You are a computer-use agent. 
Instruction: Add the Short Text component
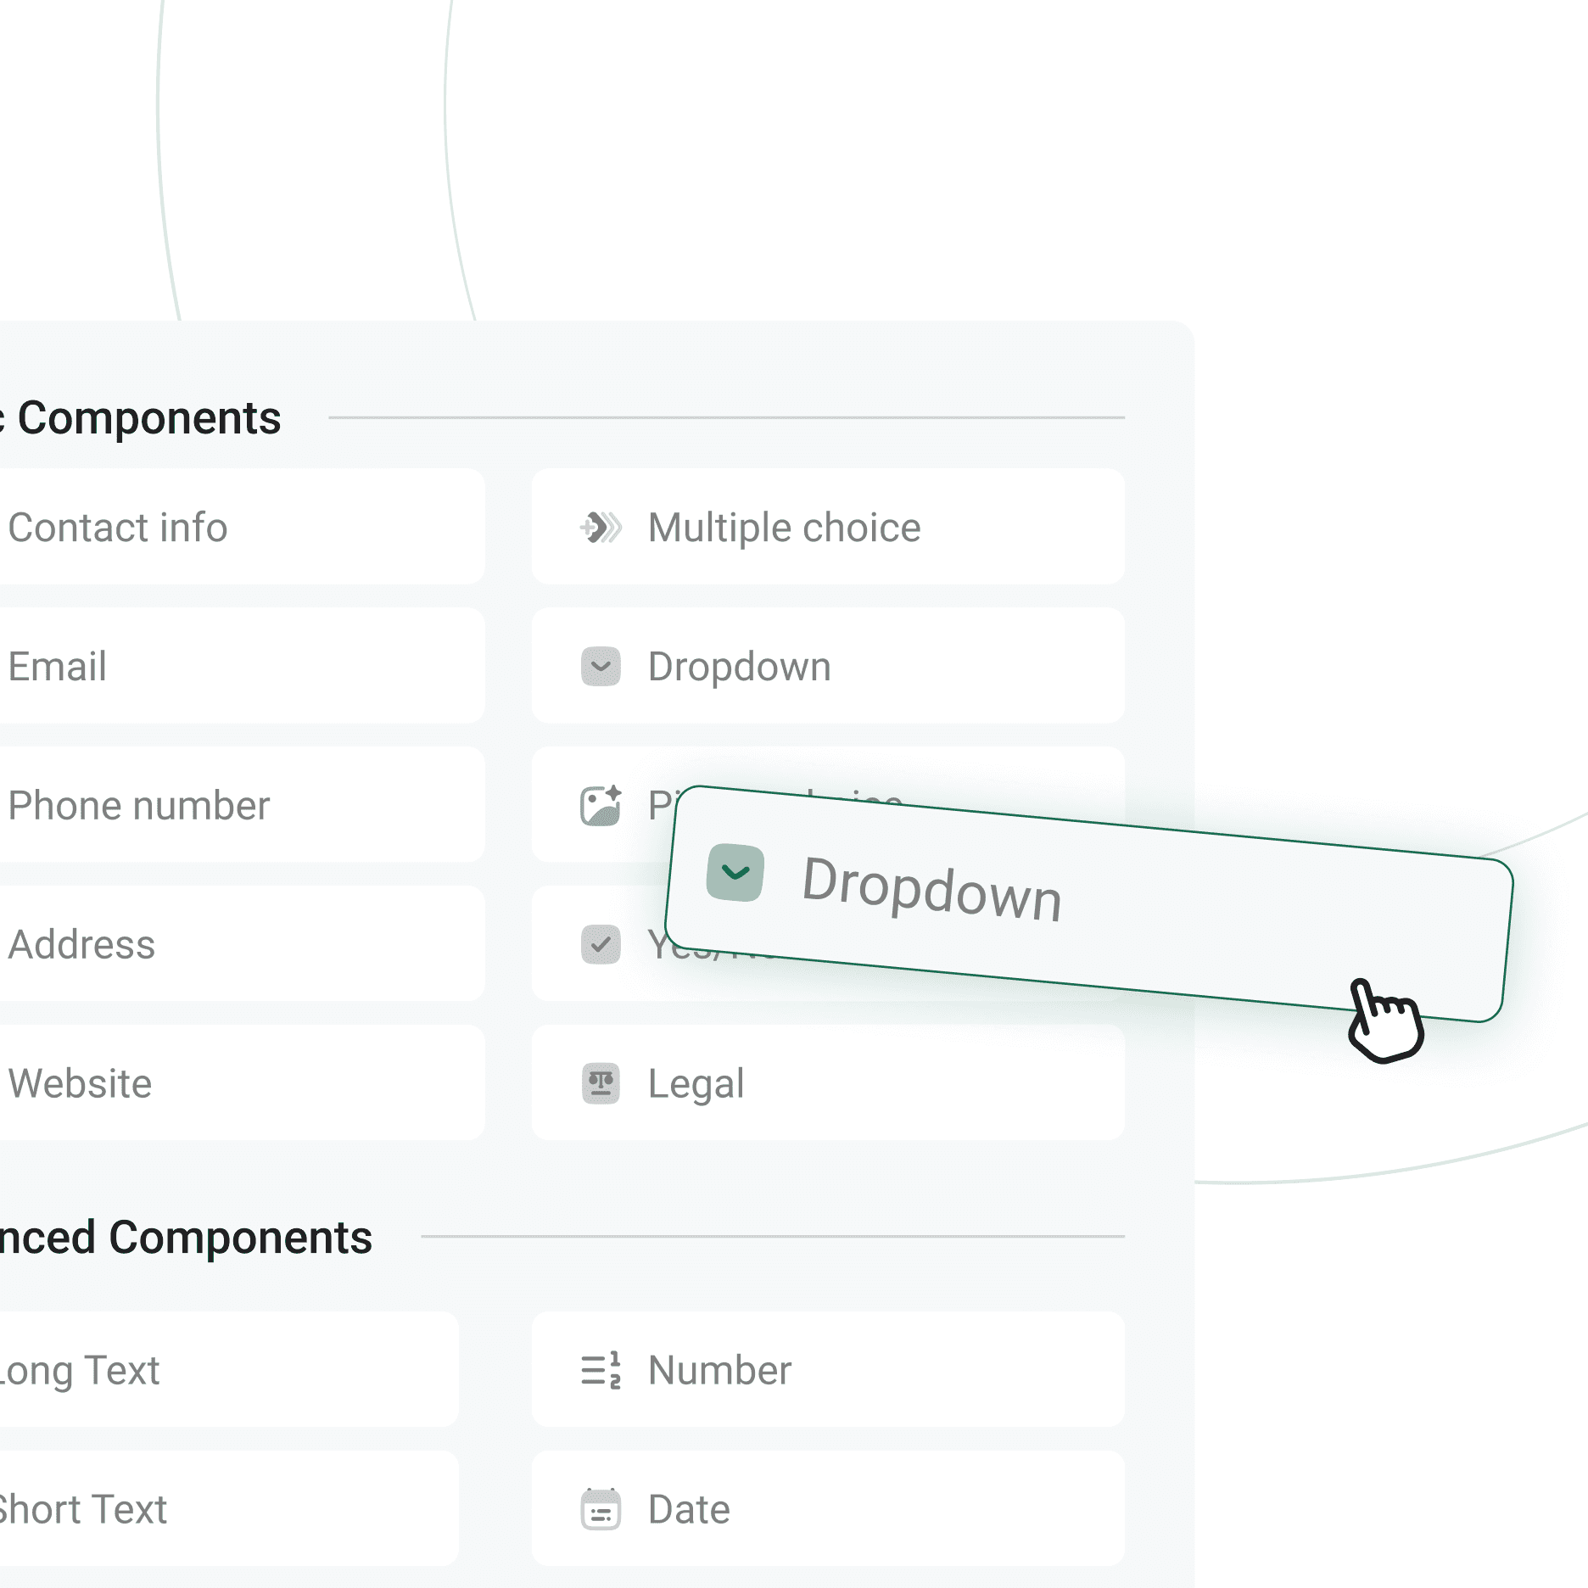[x=221, y=1510]
